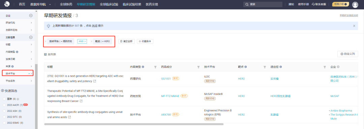Select the 2022 ASH quick filter

[x=4, y=111]
